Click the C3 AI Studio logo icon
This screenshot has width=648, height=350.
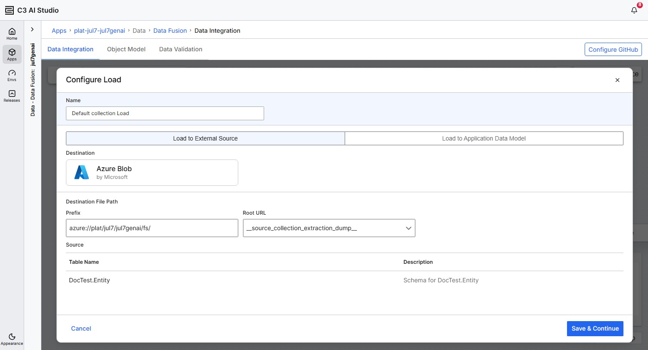(9, 10)
